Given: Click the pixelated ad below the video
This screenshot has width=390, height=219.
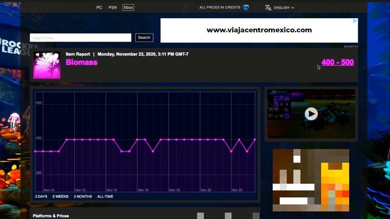Looking at the screenshot, I should tap(311, 180).
